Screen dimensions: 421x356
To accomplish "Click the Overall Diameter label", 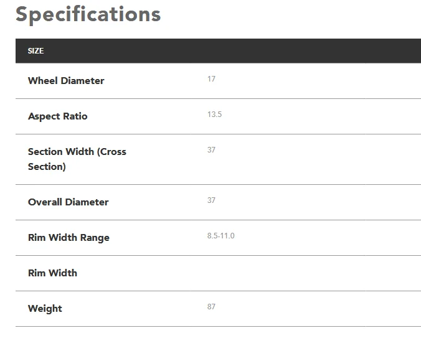I will tap(69, 202).
